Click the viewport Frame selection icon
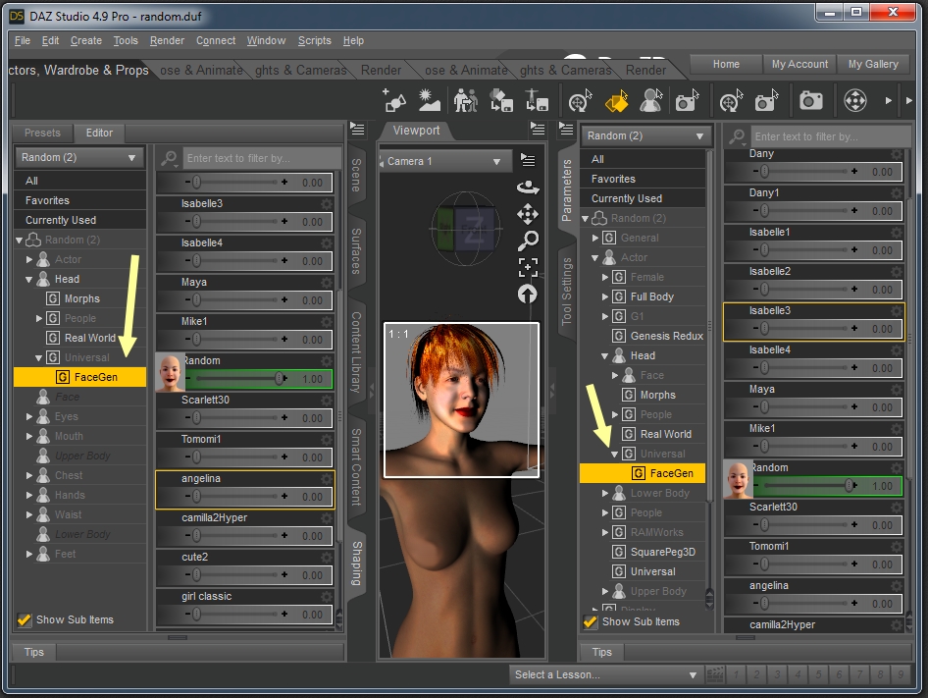 pyautogui.click(x=528, y=267)
